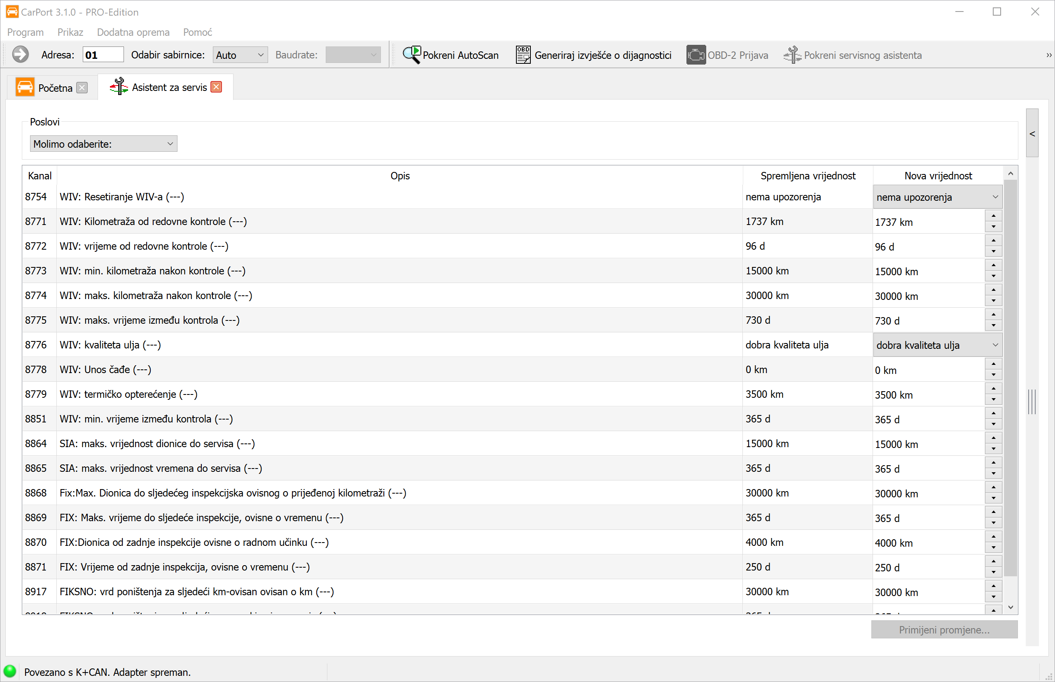
Task: Expand the toolbar overflow chevron
Action: (x=1049, y=55)
